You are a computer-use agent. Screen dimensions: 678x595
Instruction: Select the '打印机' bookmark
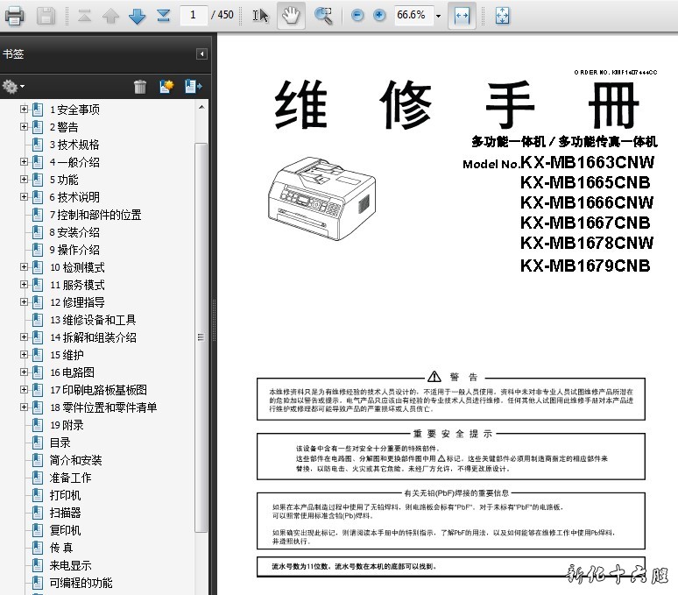coord(65,495)
